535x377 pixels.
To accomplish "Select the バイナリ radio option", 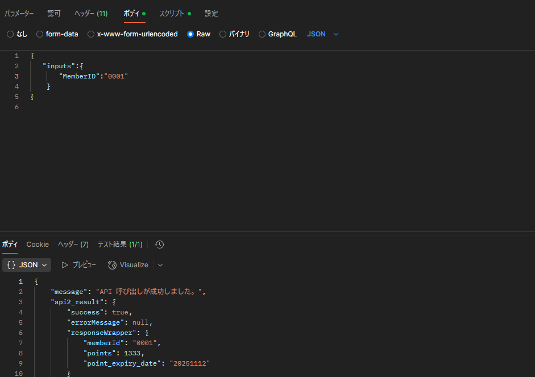I will [223, 34].
